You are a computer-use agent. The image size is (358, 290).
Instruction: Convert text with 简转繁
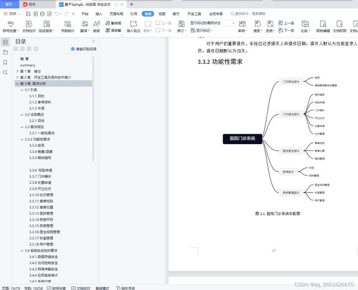pyautogui.click(x=113, y=30)
